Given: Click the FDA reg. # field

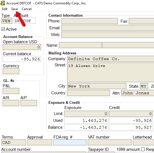Looking at the screenshot, I should click(70, 142).
